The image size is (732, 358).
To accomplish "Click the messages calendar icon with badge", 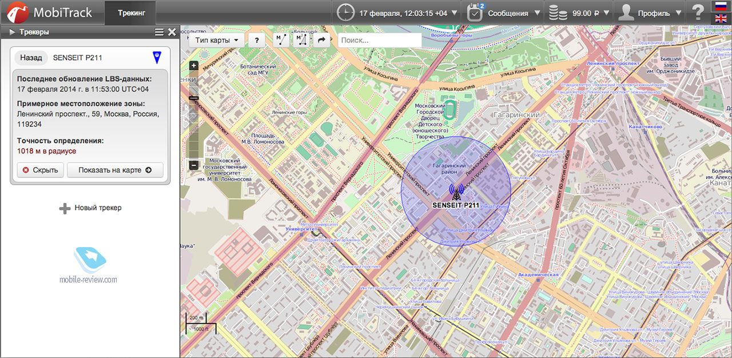I will (x=476, y=13).
